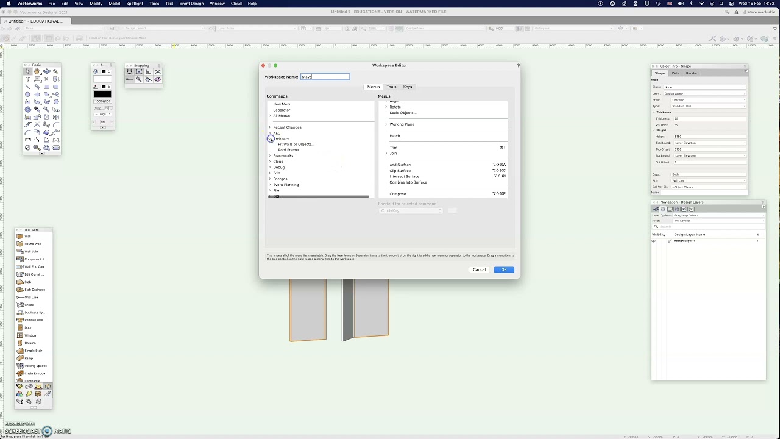Toggle Snap to Angle in Snapping palette

click(148, 71)
